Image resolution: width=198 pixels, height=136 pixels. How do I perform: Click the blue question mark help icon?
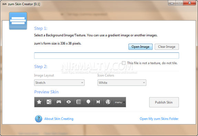click(x=39, y=119)
